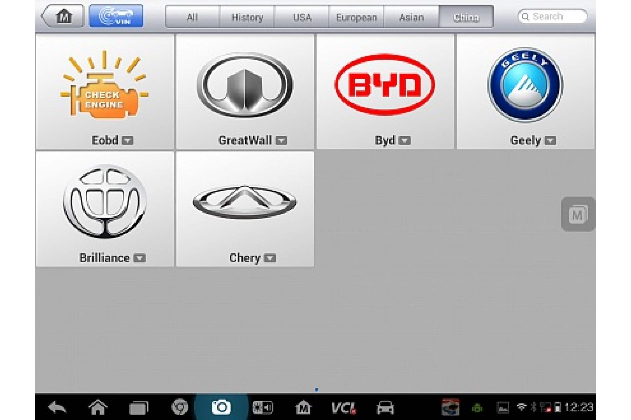The image size is (631, 420).
Task: Click the Eobd label text
Action: (105, 140)
